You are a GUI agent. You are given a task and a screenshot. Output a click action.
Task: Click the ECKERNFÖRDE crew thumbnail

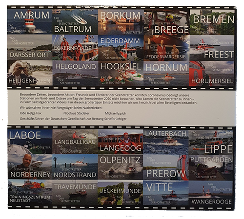pos(75,47)
